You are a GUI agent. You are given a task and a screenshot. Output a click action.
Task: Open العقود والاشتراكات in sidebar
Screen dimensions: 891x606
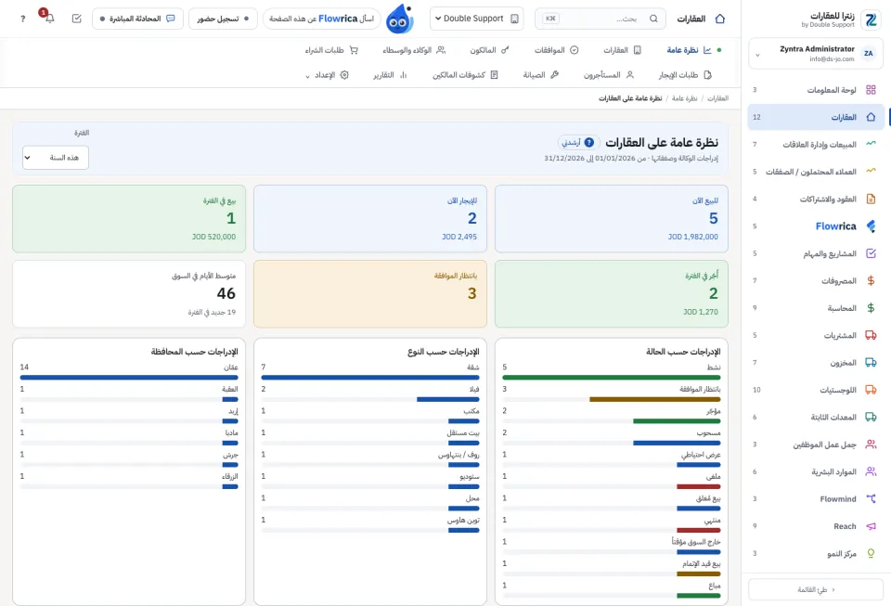(x=816, y=199)
